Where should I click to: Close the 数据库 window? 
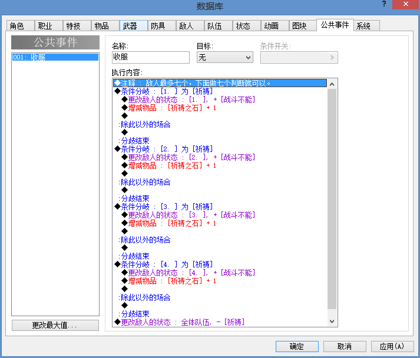point(406,4)
